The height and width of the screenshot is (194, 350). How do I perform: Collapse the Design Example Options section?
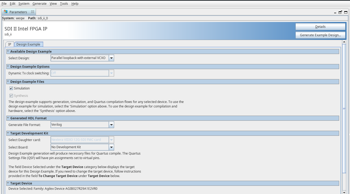pyautogui.click(x=8, y=66)
